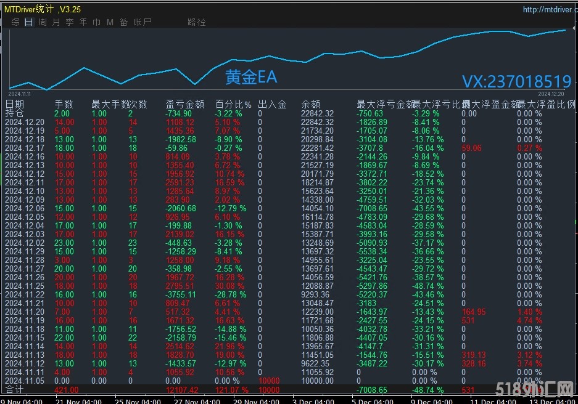Click floating profit ratio 4.74 %
Screen dimensions: 578x404
[529, 320]
